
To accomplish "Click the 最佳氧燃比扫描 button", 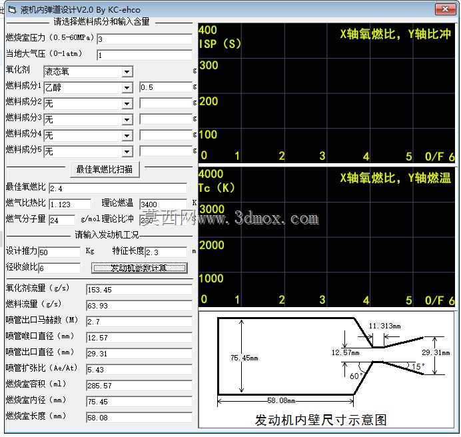I will click(105, 169).
